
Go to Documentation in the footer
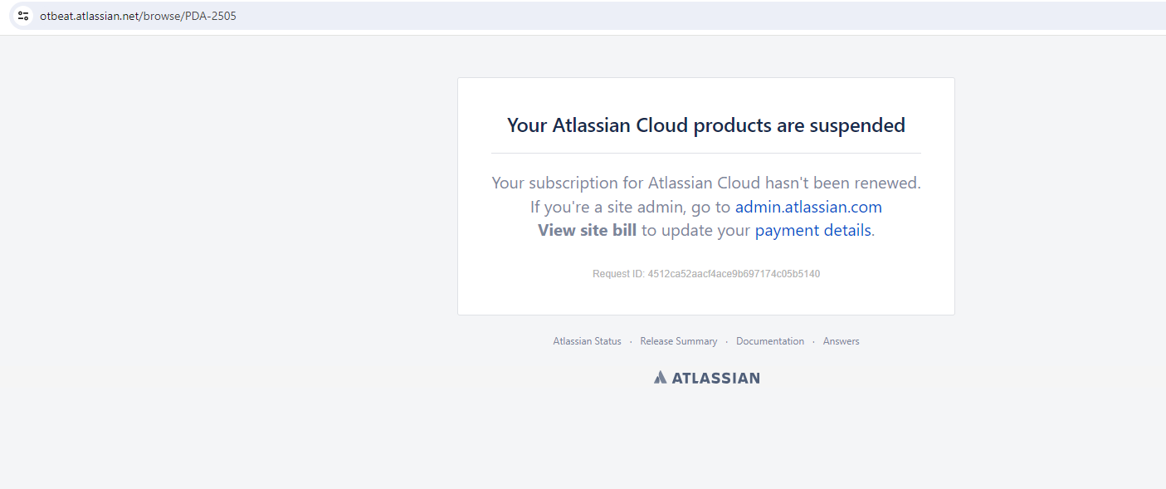770,341
